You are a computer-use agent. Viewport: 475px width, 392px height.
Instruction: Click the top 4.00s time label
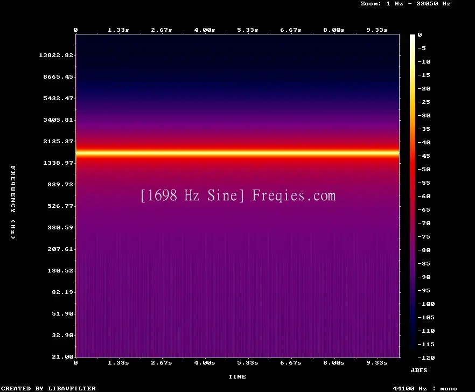pyautogui.click(x=205, y=30)
